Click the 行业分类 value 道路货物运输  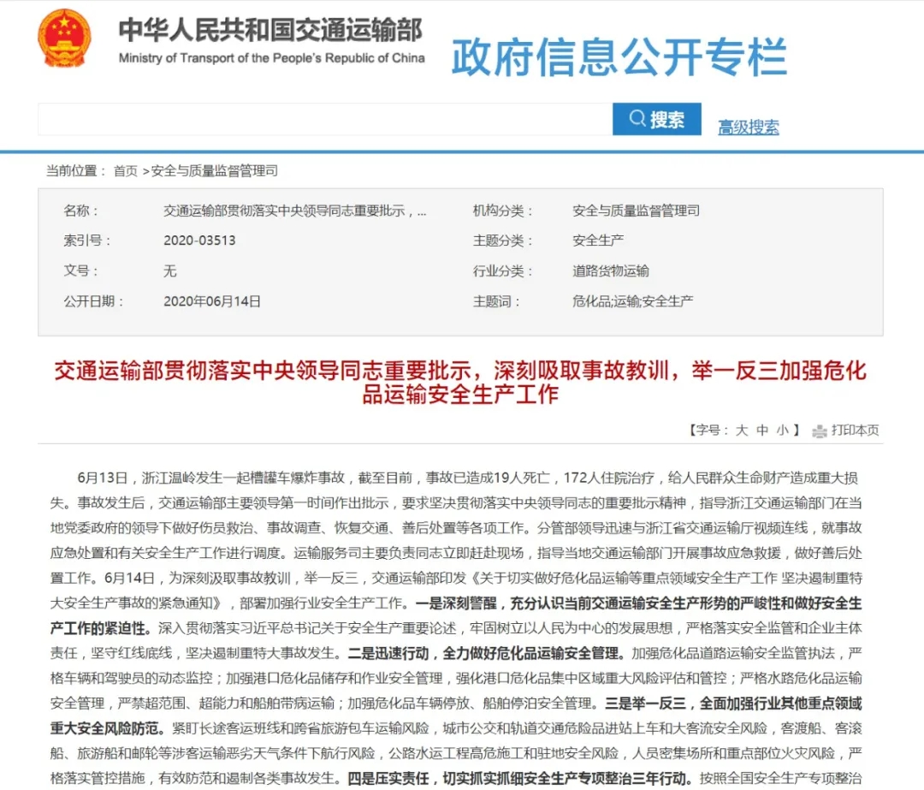click(x=611, y=270)
